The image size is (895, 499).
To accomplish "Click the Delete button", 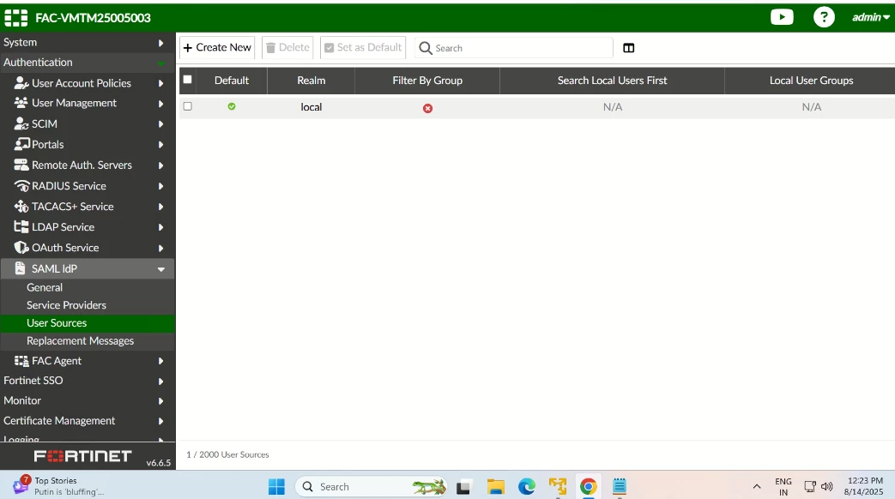I will 287,47.
